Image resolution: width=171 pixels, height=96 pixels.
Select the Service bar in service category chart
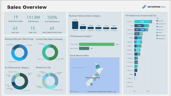point(83,27)
